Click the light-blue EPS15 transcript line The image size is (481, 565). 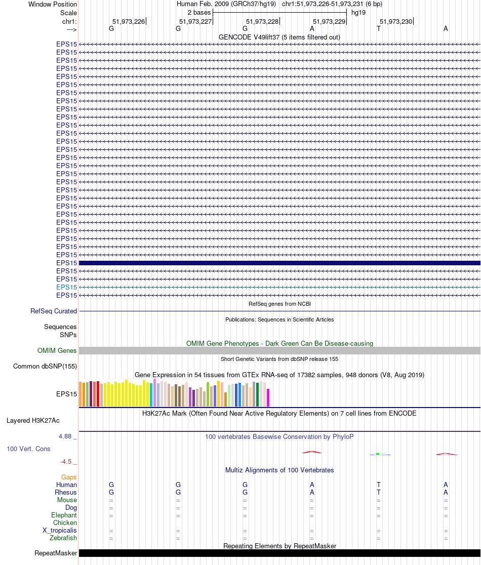279,287
